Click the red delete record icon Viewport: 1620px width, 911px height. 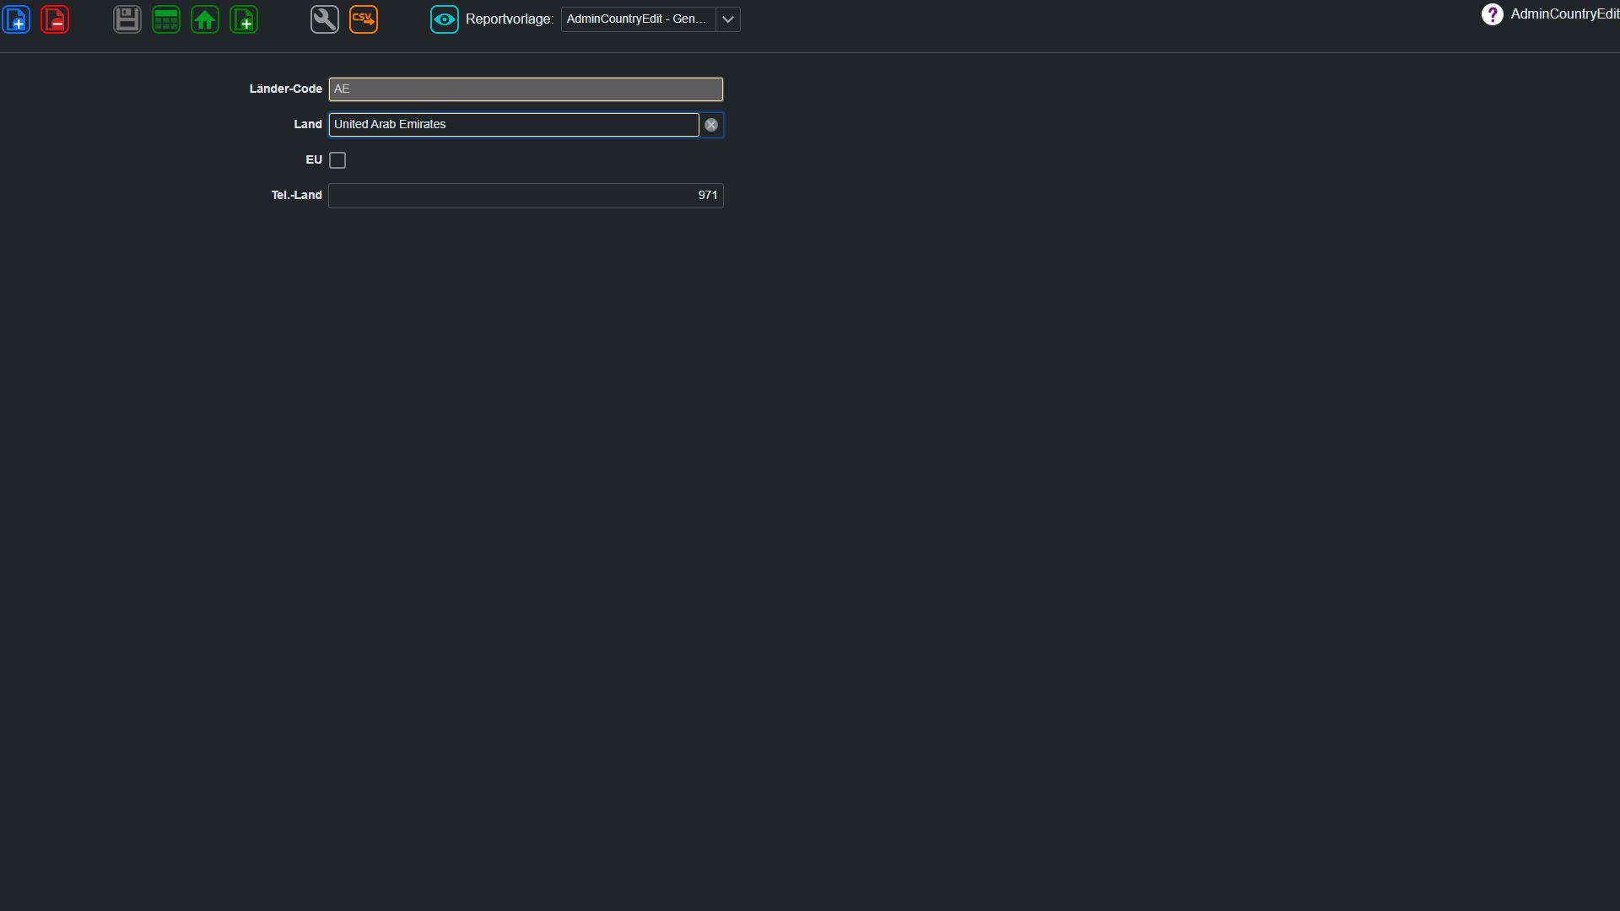[x=55, y=19]
